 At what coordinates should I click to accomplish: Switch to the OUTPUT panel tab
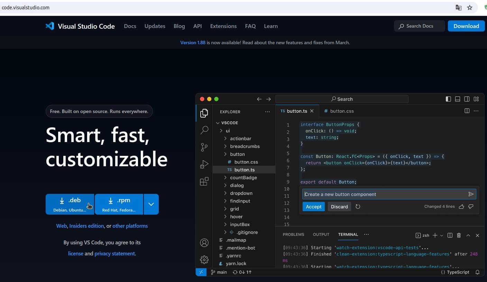tap(321, 234)
